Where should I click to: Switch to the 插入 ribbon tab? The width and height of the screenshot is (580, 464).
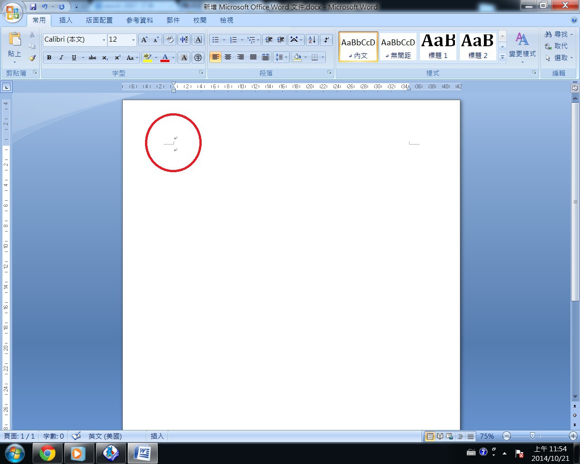(x=66, y=20)
